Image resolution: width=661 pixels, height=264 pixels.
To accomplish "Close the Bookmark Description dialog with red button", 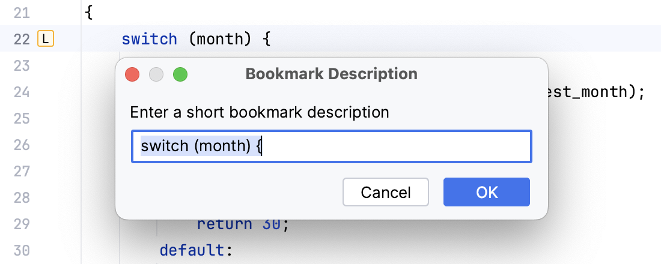I will coord(132,74).
